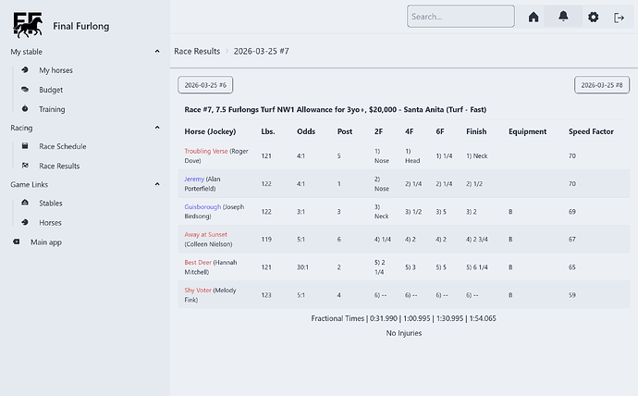Click the logout icon

(620, 17)
